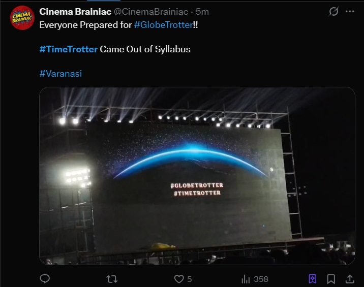The height and width of the screenshot is (287, 364).
Task: Click the 'Came Out of Syllabus' post text
Action: coord(145,49)
